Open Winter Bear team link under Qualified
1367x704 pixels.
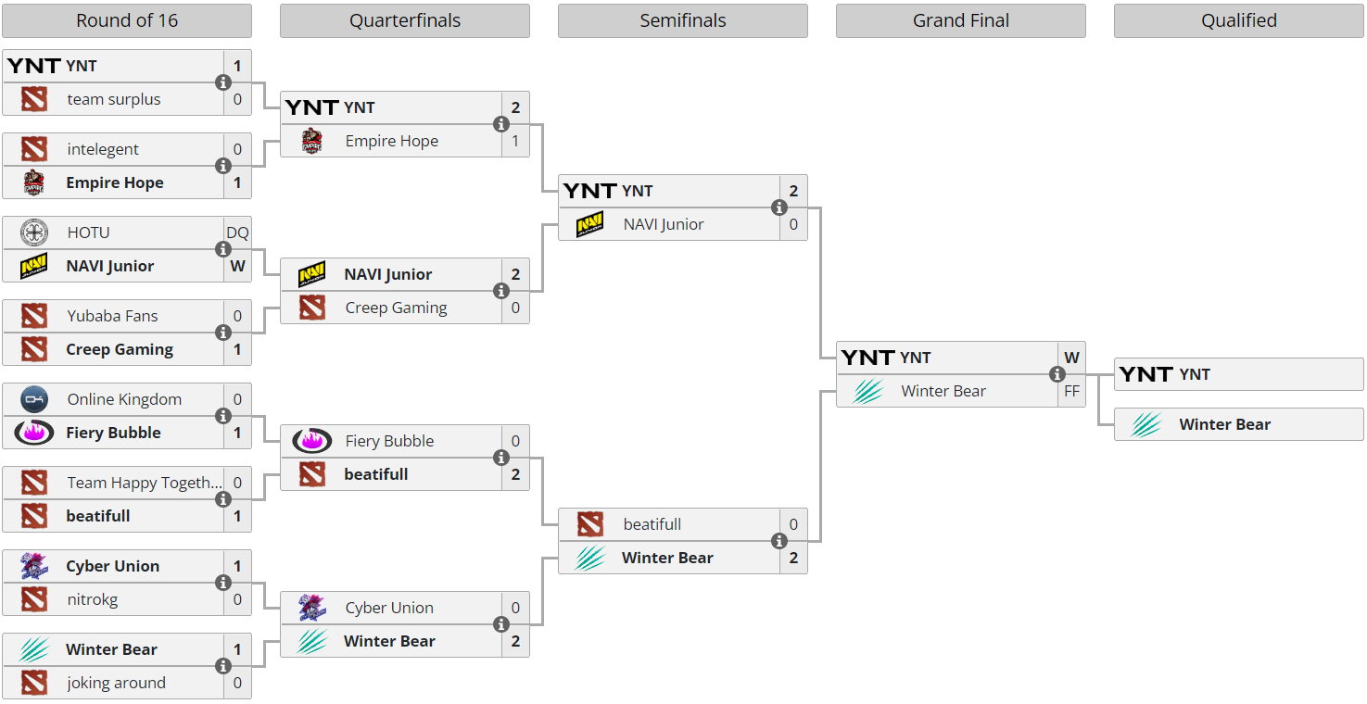click(1224, 424)
